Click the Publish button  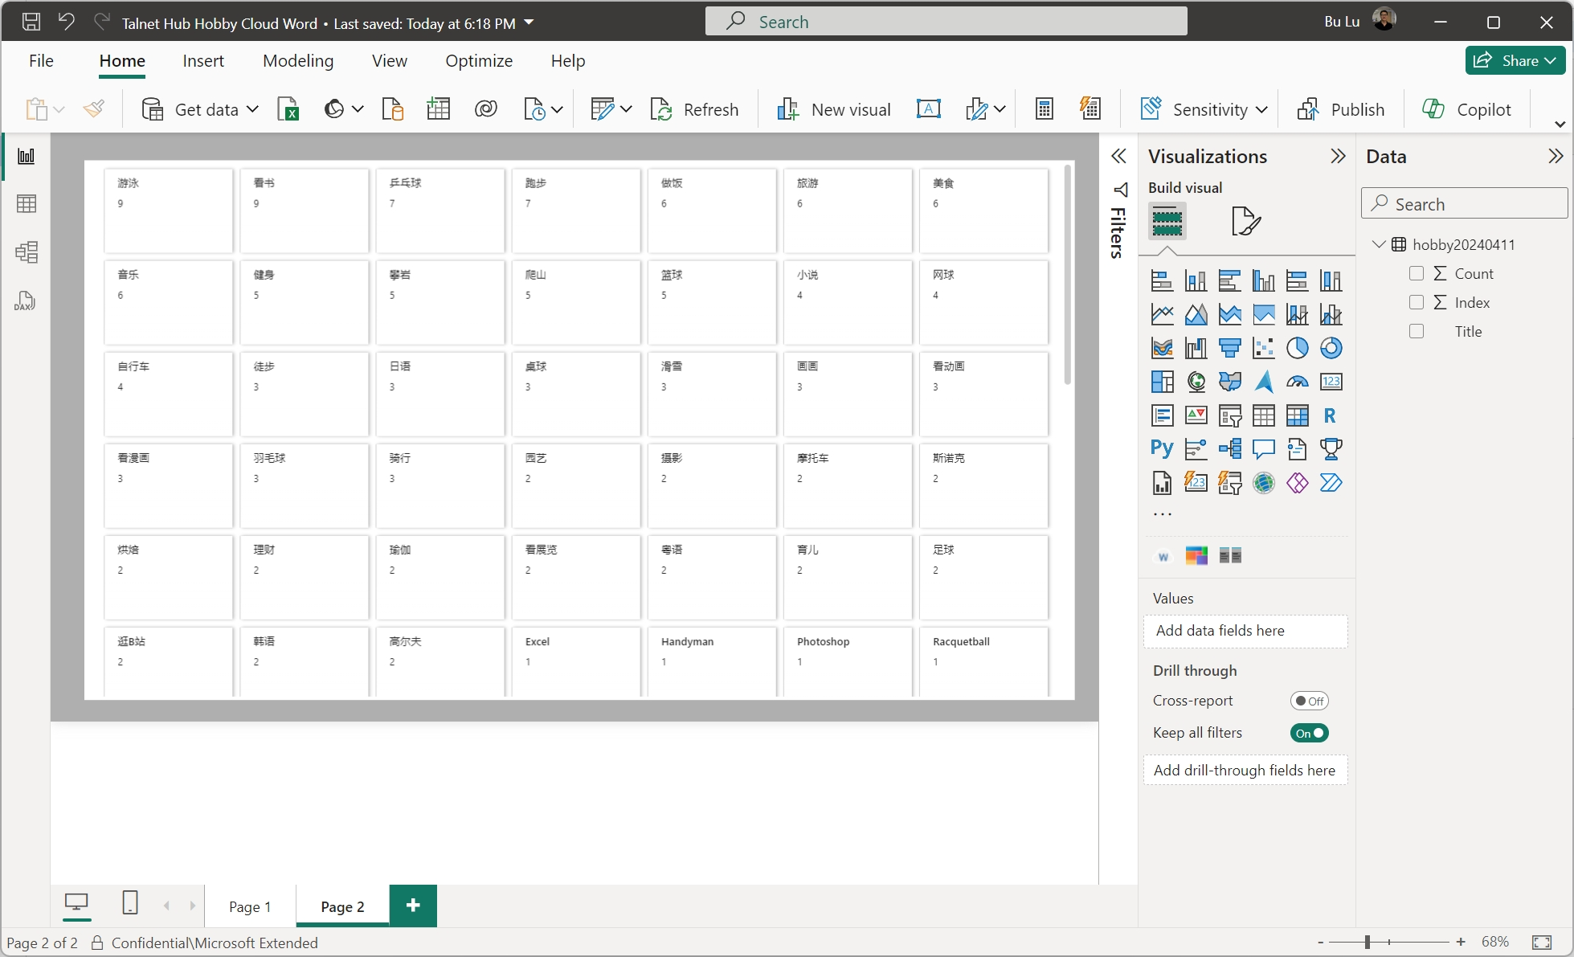[1341, 109]
